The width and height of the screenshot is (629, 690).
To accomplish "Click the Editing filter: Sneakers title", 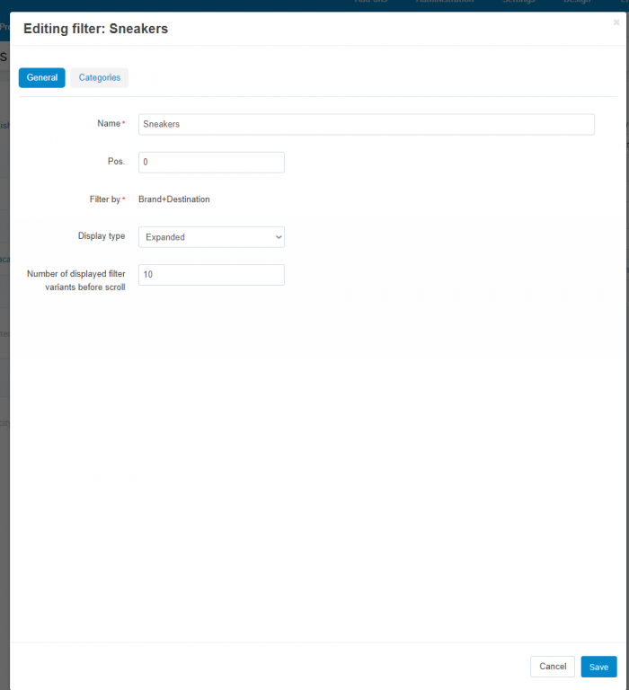I will pos(95,29).
